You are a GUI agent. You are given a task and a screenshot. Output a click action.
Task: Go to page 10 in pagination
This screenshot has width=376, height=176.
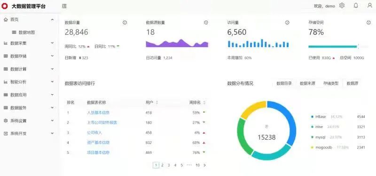click(x=197, y=165)
